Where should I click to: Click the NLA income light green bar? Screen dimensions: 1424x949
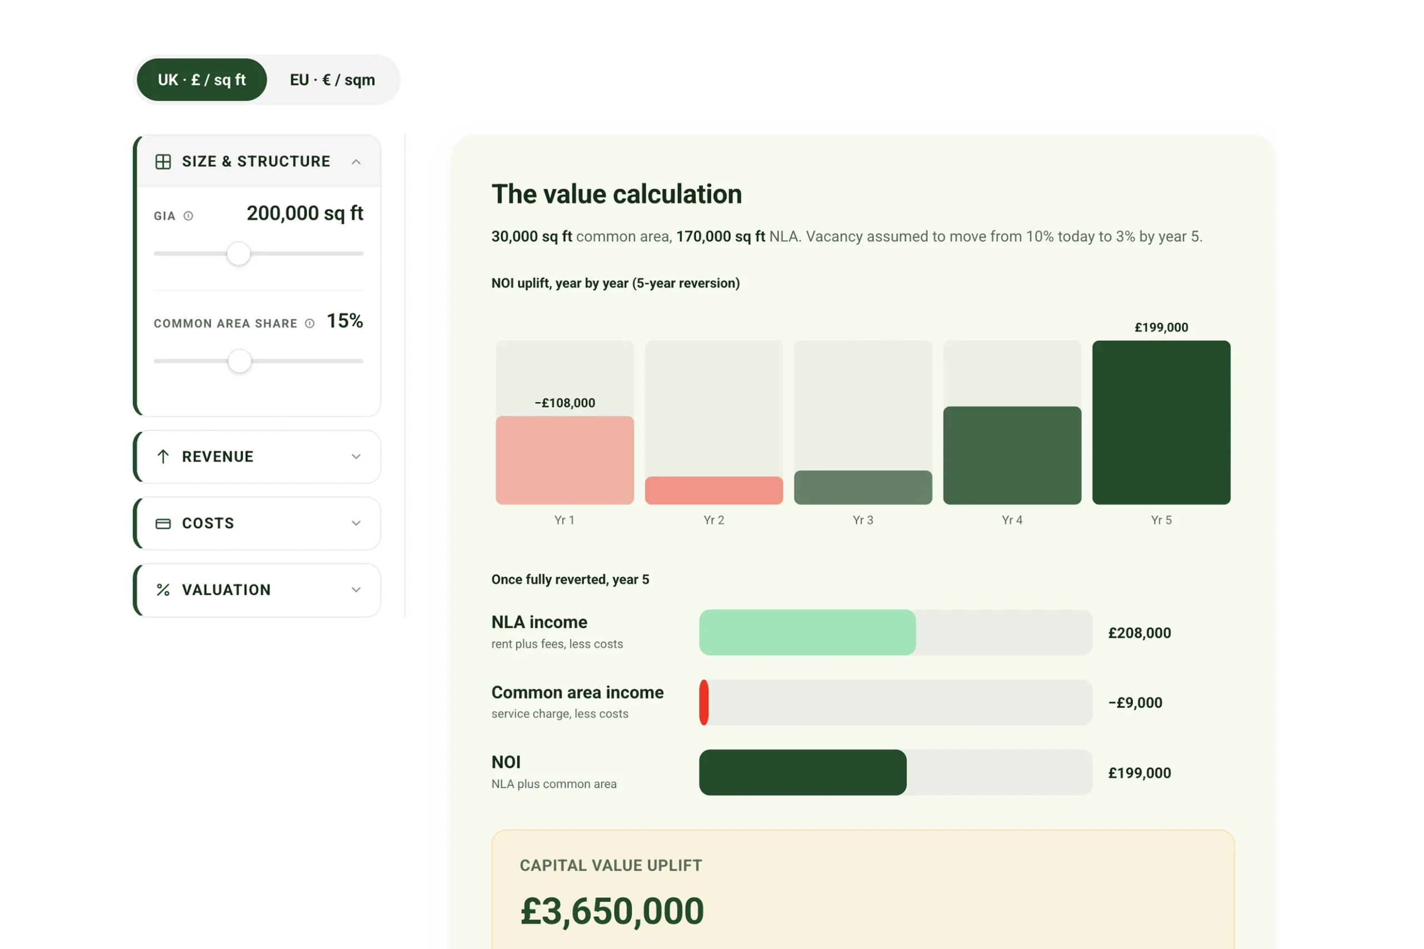[x=807, y=632]
